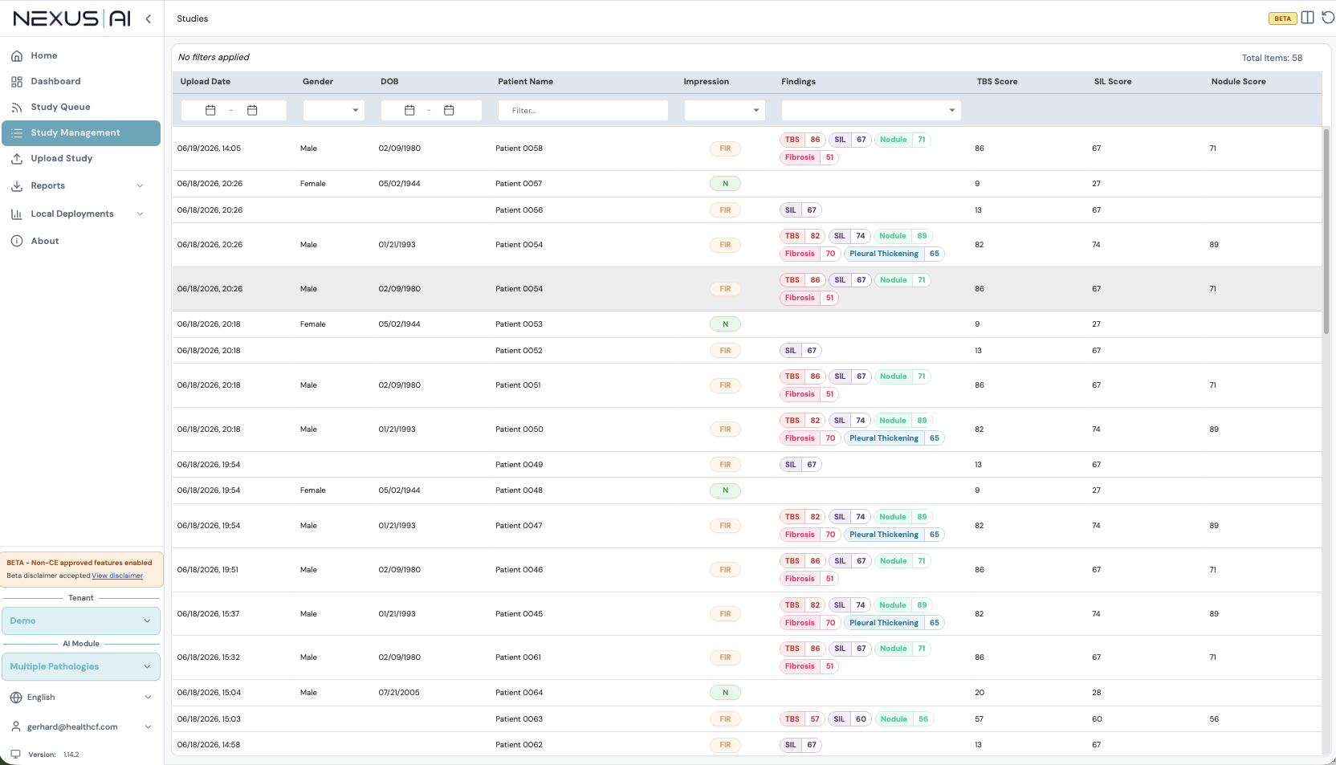Image resolution: width=1336 pixels, height=765 pixels.
Task: Click the table vertical scrollbar
Action: tap(1326, 231)
